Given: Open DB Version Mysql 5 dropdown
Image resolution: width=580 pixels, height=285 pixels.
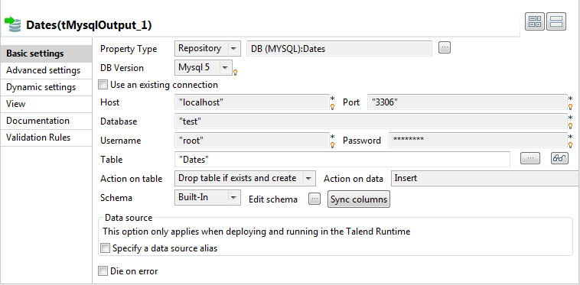Looking at the screenshot, I should pos(204,67).
